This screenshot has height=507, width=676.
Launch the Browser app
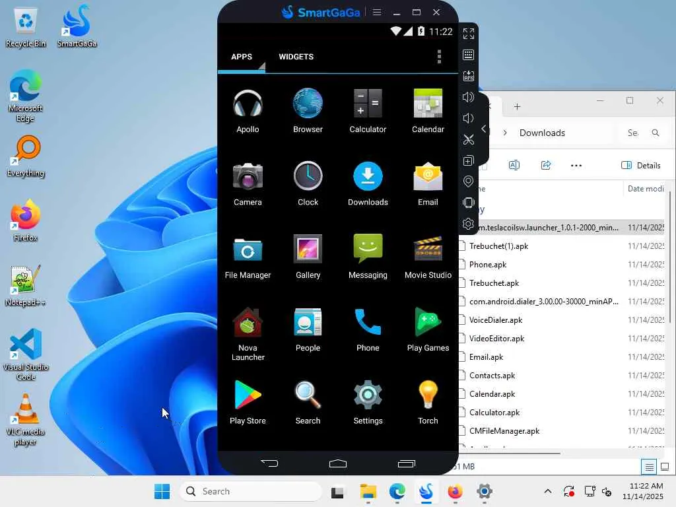(308, 111)
